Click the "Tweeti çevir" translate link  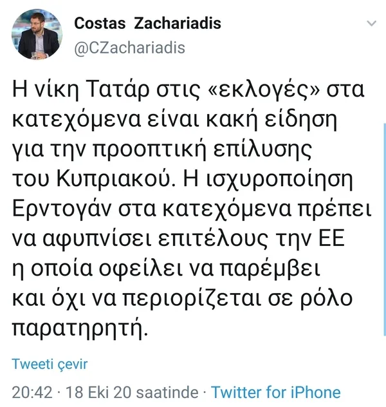50,364
